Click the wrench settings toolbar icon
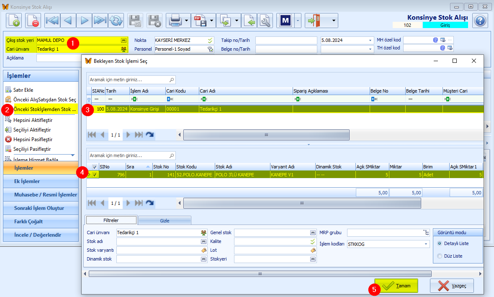 [265, 21]
